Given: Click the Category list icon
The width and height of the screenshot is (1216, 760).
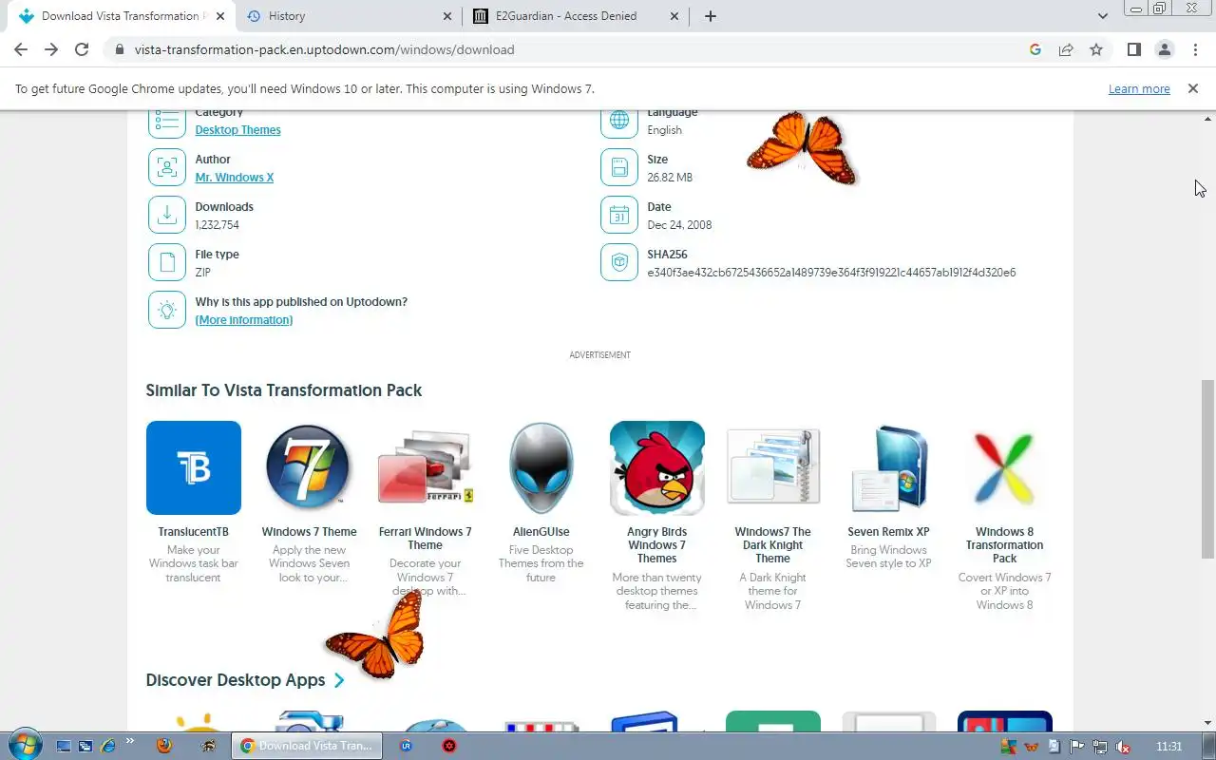Looking at the screenshot, I should click(167, 121).
